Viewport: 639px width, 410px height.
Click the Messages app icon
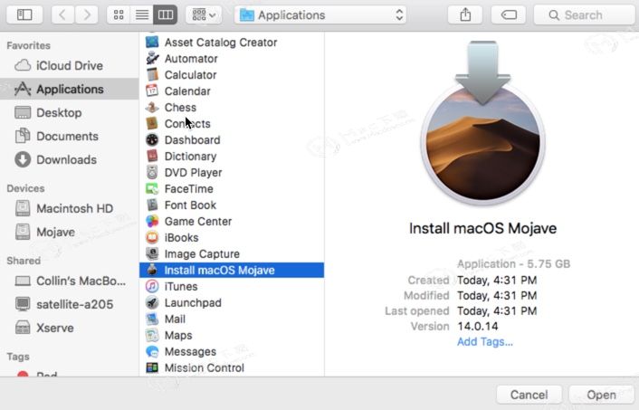[x=152, y=352]
